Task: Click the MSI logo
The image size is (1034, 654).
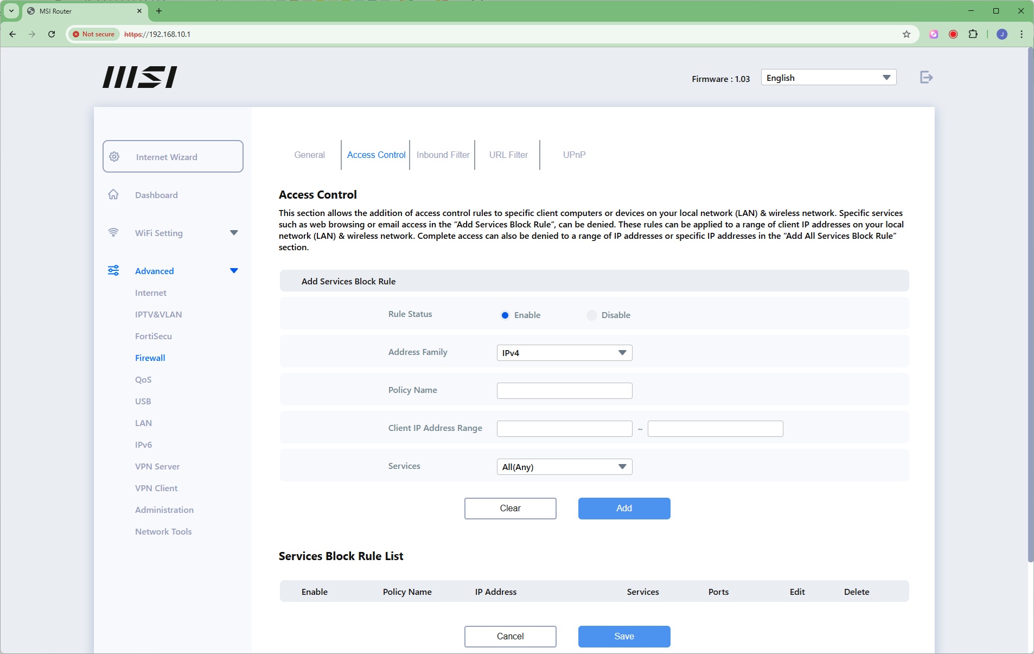Action: pyautogui.click(x=140, y=77)
